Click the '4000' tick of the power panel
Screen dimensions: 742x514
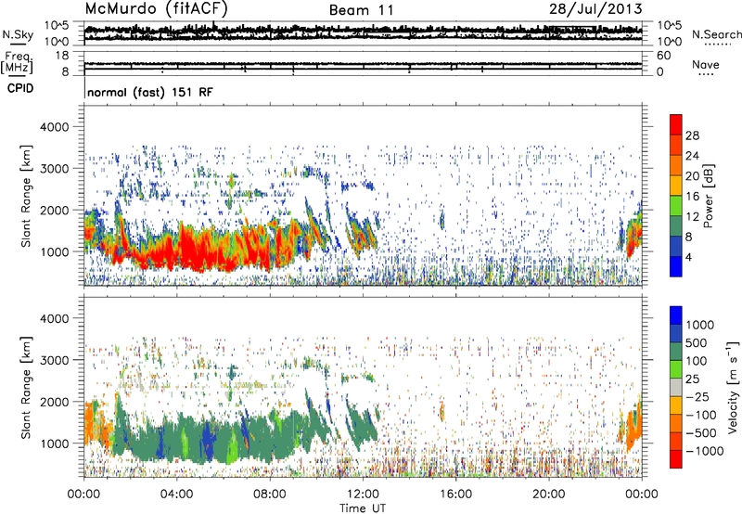pos(54,127)
